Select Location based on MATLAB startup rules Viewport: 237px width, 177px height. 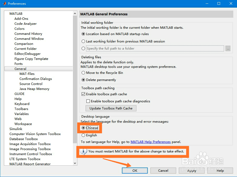83,34
